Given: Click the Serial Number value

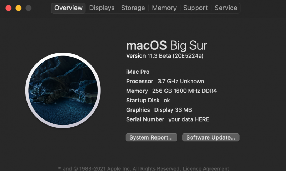Looking at the screenshot, I should coord(188,119).
